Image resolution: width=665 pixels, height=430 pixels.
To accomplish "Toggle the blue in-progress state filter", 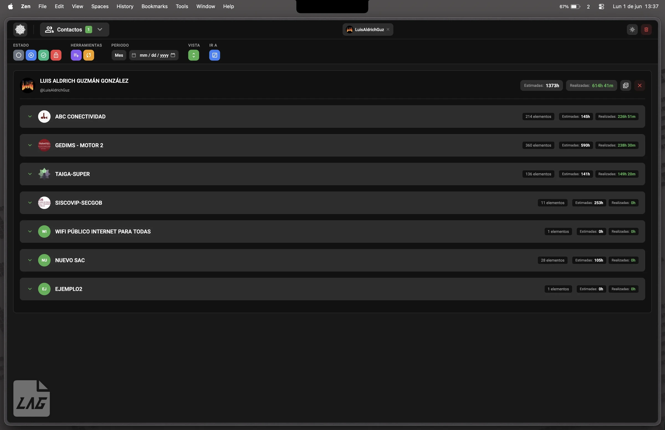I will click(x=31, y=55).
